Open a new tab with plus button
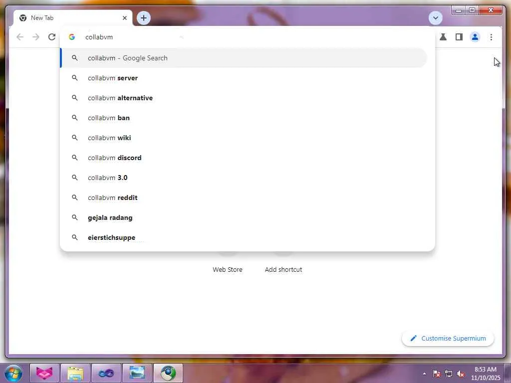Screen dimensions: 511x383 pyautogui.click(x=143, y=18)
